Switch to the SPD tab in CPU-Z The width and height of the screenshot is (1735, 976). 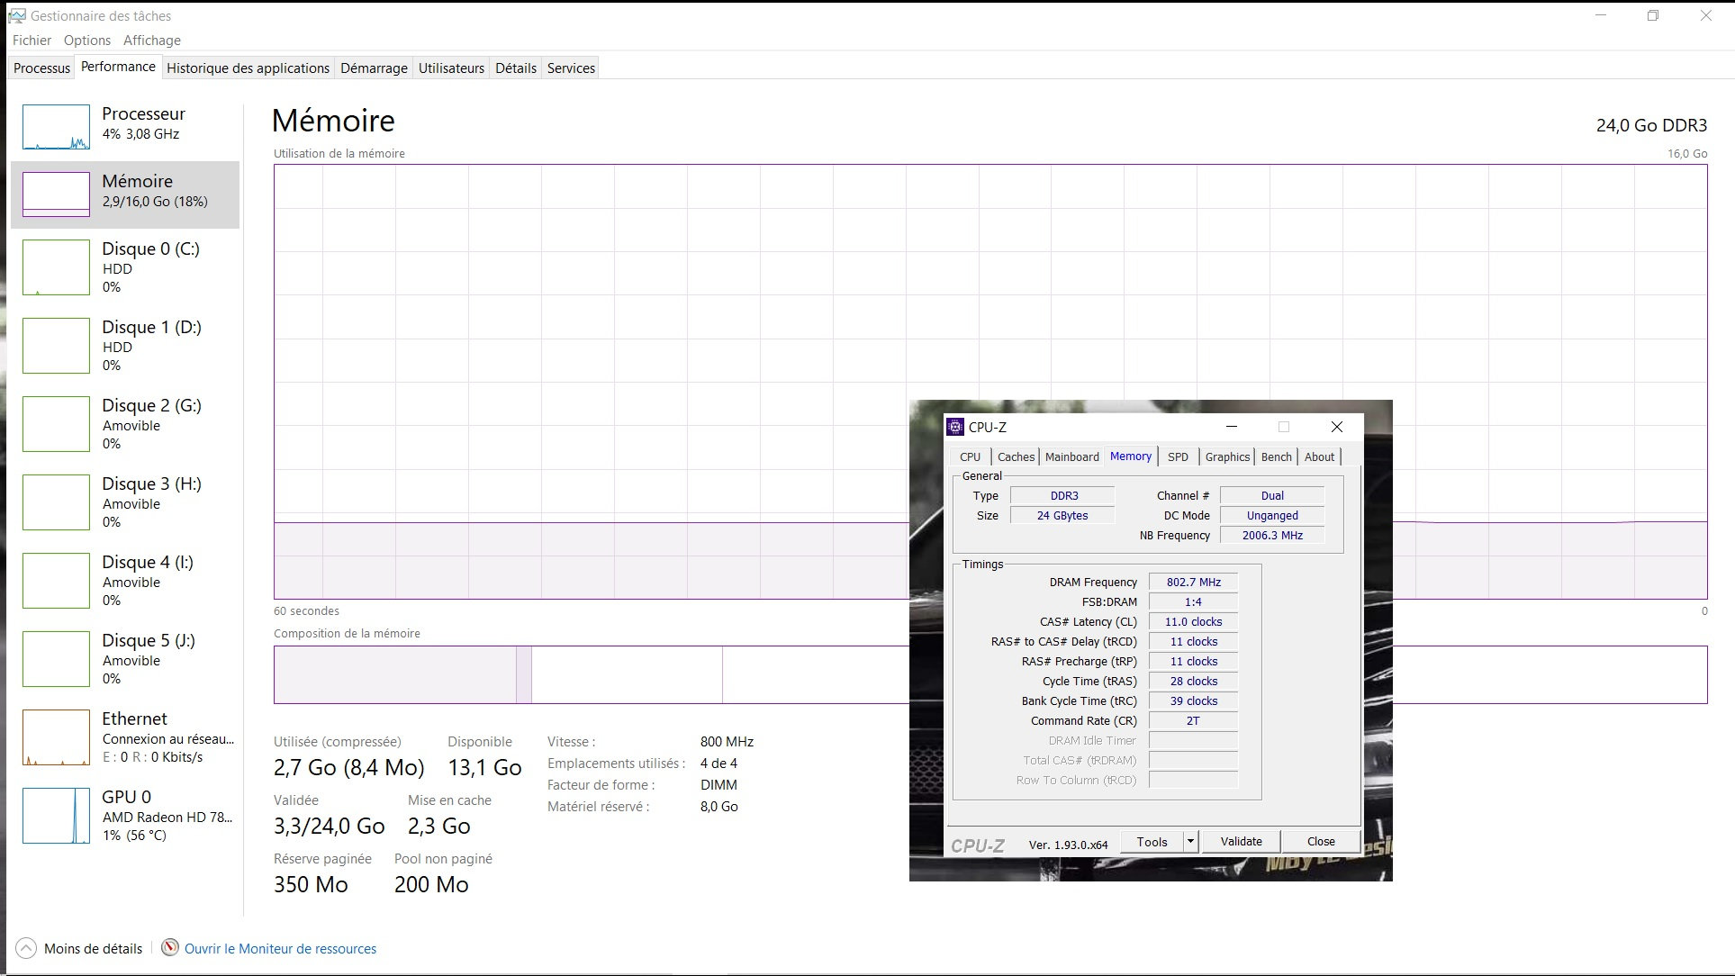click(x=1178, y=457)
